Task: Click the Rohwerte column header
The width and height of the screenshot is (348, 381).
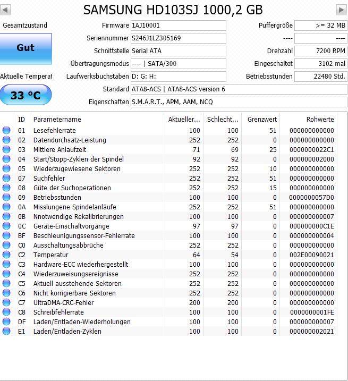Action: click(x=308, y=120)
